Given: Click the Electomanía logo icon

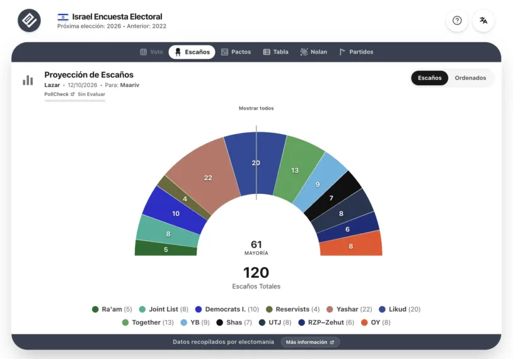Looking at the screenshot, I should tap(29, 20).
